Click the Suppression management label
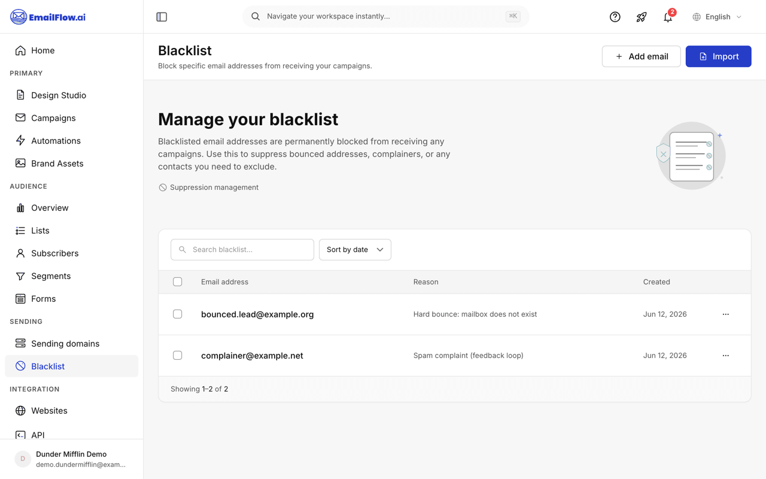This screenshot has width=766, height=479. click(x=214, y=187)
